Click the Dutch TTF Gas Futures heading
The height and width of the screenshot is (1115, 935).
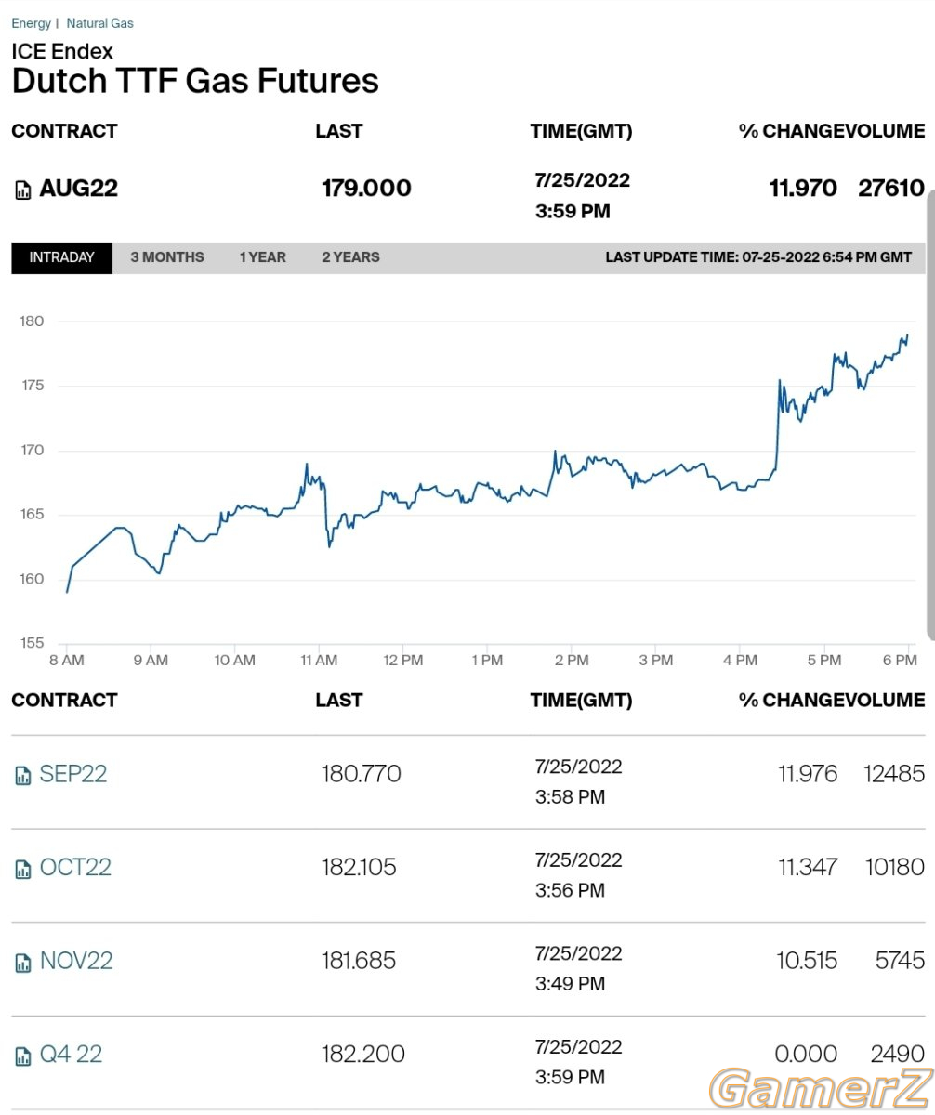[x=195, y=81]
